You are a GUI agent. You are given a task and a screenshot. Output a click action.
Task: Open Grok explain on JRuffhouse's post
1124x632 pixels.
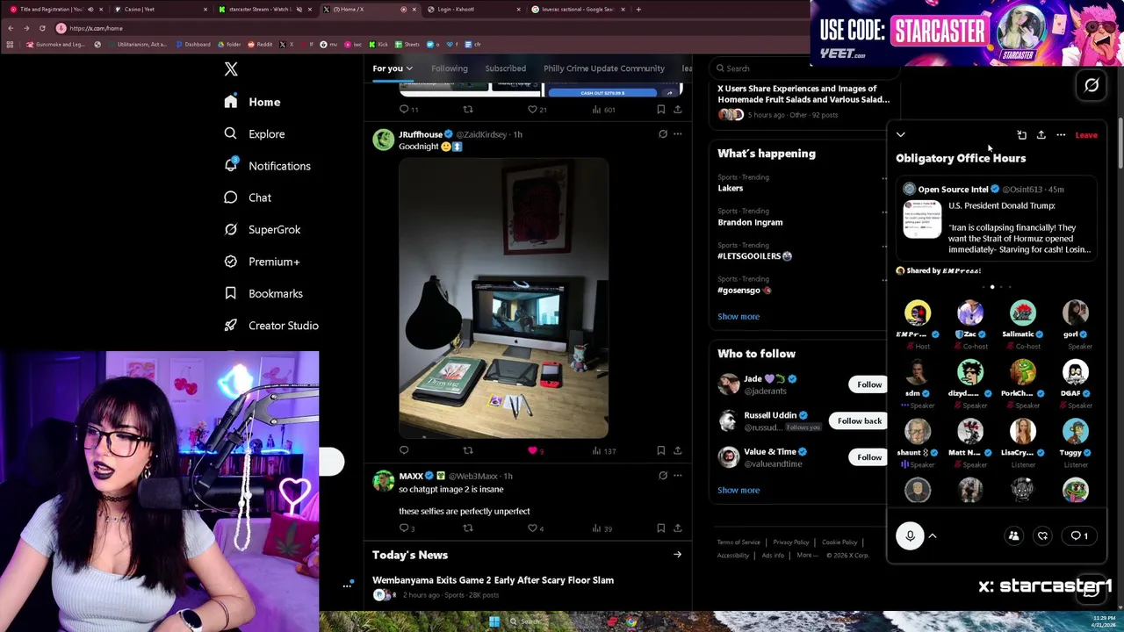[663, 134]
